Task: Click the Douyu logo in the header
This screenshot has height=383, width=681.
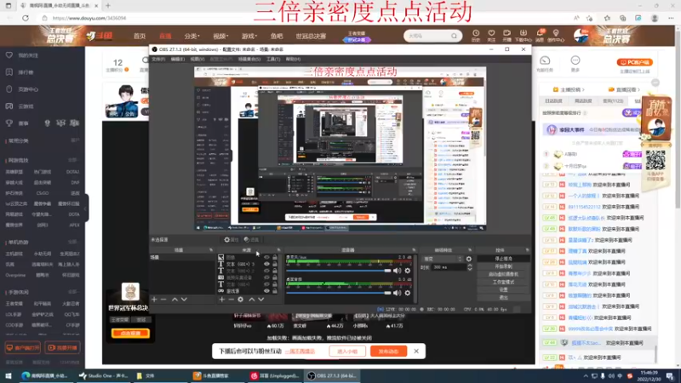Action: (99, 36)
